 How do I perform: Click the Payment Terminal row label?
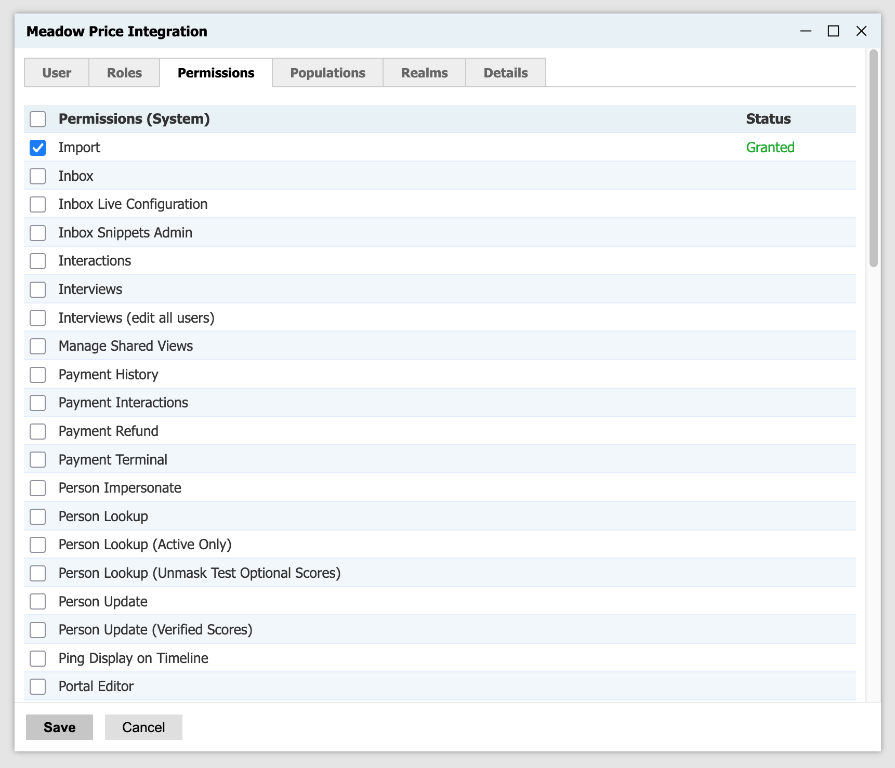coord(113,460)
